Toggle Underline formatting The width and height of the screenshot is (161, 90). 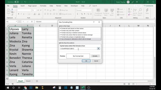tap(24, 14)
